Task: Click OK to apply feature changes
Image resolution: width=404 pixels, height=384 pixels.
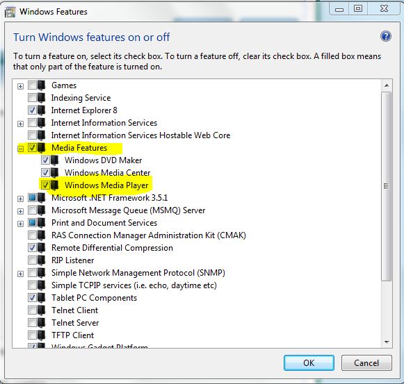Action: pyautogui.click(x=309, y=363)
